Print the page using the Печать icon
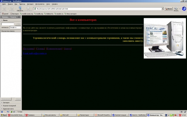 pyautogui.click(x=176, y=8)
